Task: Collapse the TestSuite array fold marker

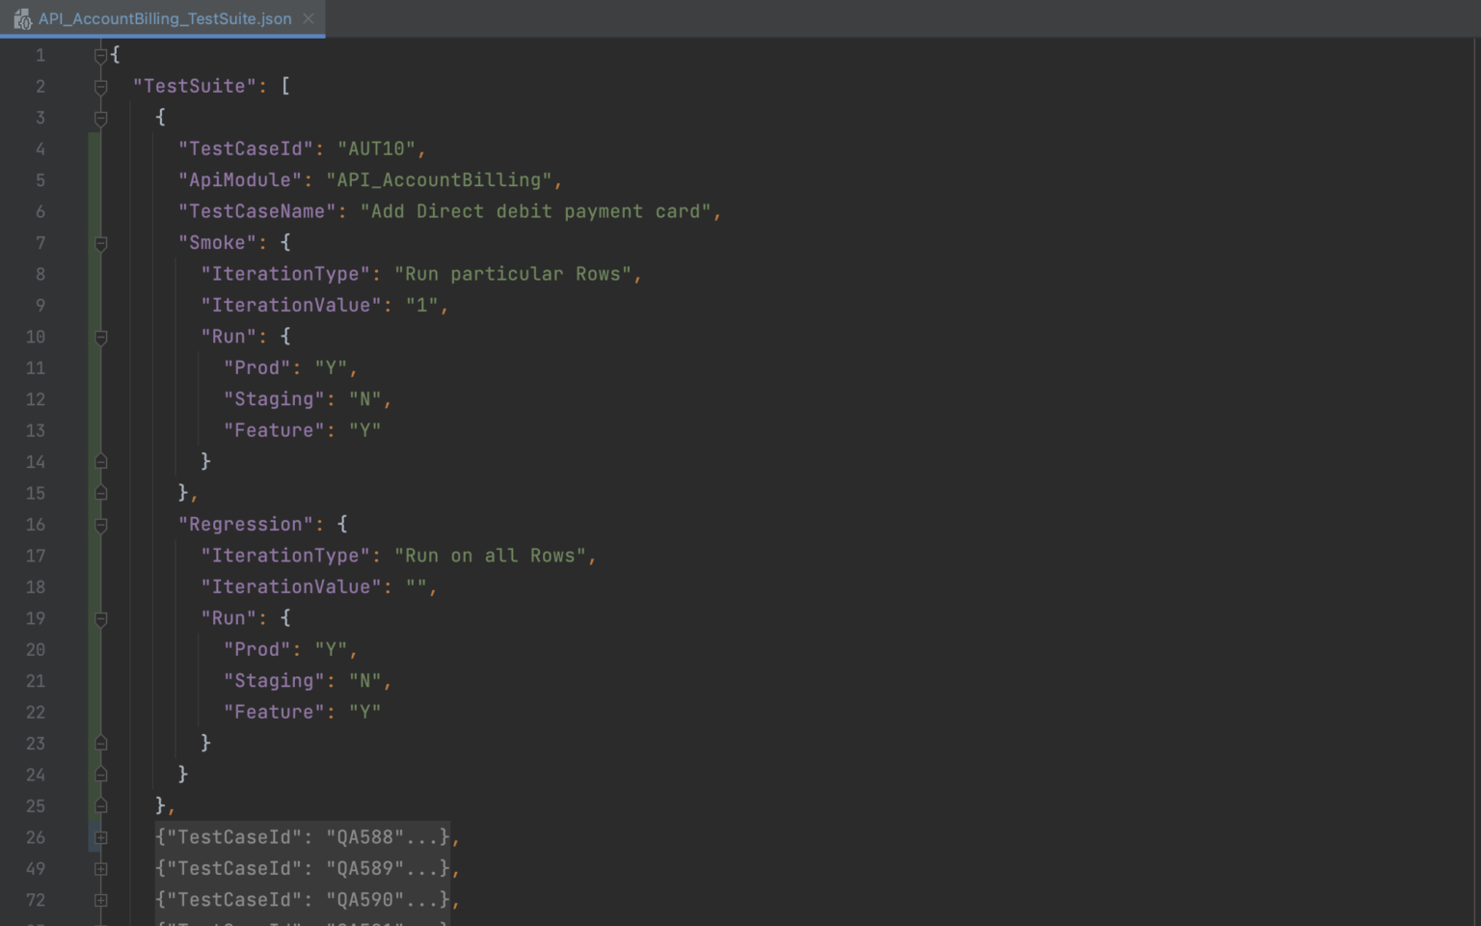Action: click(101, 87)
